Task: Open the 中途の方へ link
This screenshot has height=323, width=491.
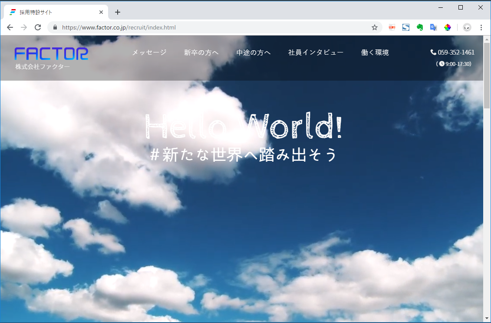Action: pos(254,52)
